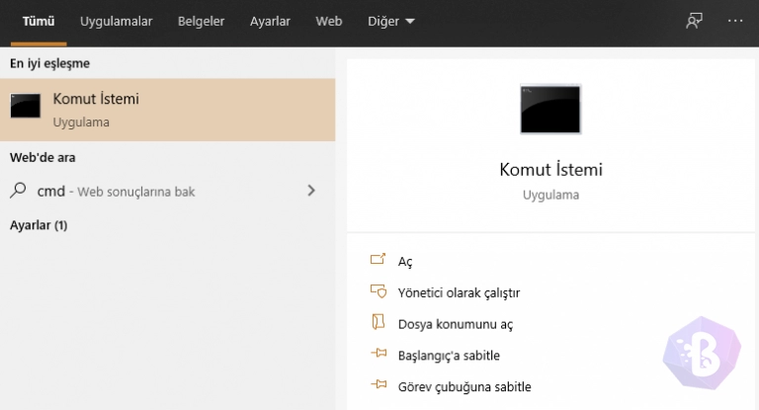Screen dimensions: 759x410
Task: Expand cmd web results chevron arrow
Action: (311, 190)
